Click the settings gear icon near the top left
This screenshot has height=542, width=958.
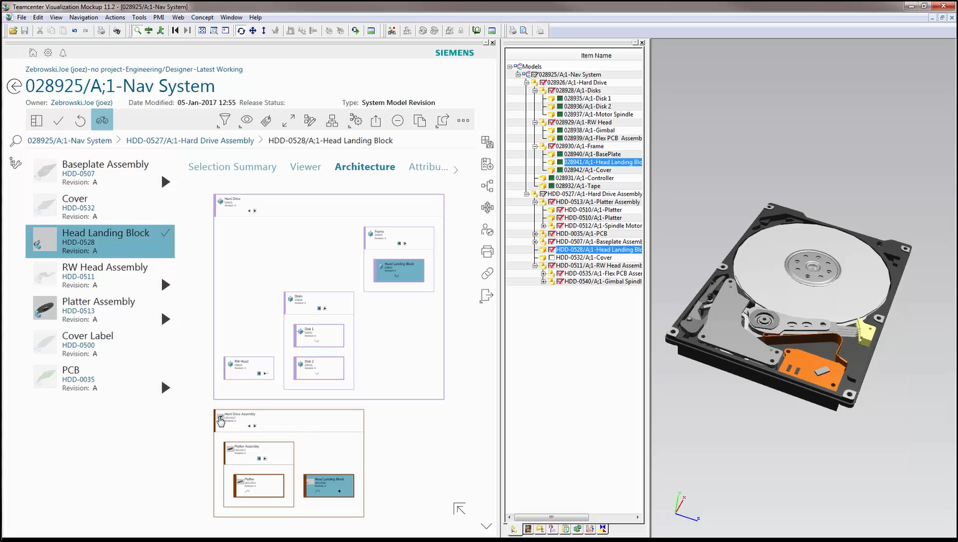click(x=48, y=52)
